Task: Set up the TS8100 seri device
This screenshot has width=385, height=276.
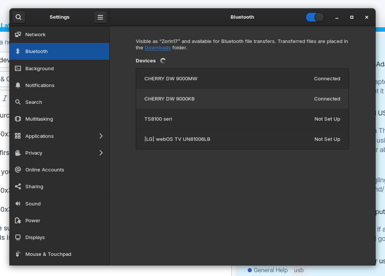Action: [242, 119]
